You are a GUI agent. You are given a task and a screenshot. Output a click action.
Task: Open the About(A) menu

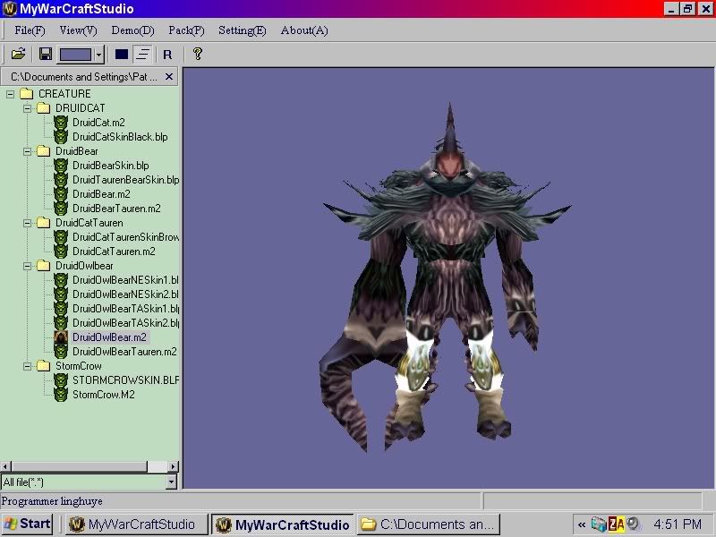coord(304,30)
